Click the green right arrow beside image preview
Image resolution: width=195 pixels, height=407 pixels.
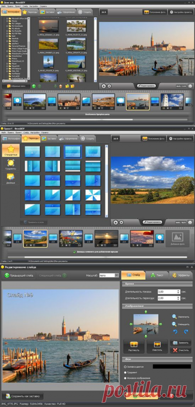click(x=161, y=324)
